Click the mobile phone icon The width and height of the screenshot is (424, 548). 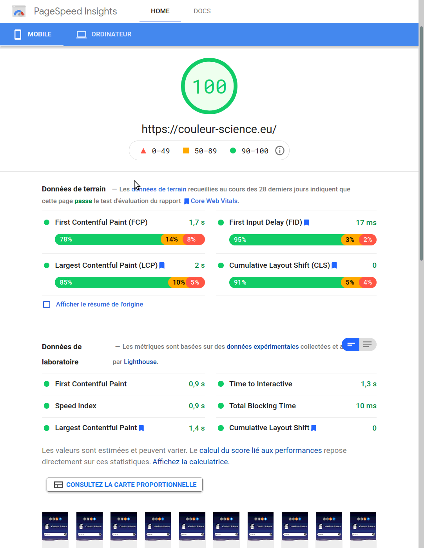(x=18, y=34)
